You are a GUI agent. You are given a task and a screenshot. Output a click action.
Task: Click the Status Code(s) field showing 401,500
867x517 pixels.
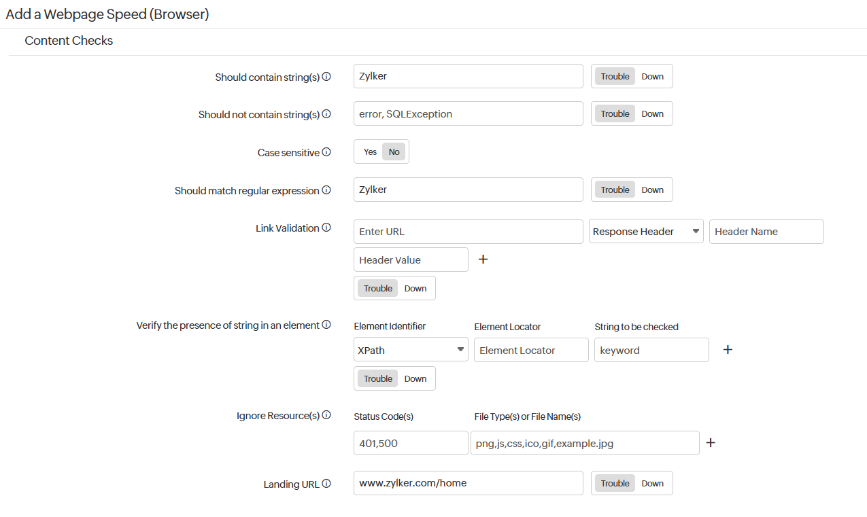411,442
